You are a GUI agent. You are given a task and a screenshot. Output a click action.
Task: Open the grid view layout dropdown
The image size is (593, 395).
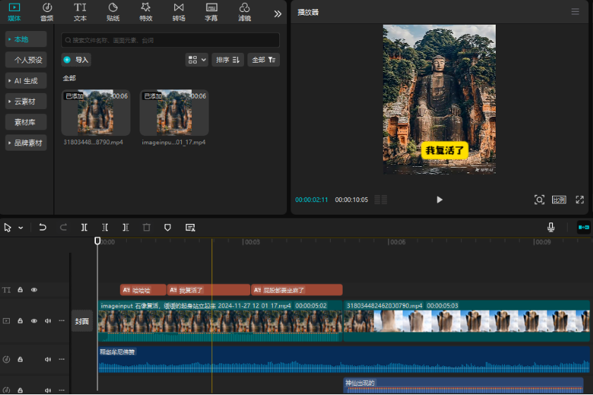197,60
